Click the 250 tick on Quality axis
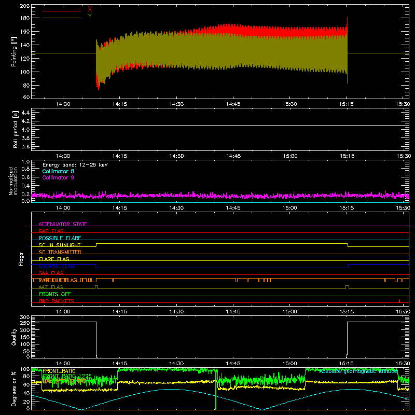 point(25,323)
